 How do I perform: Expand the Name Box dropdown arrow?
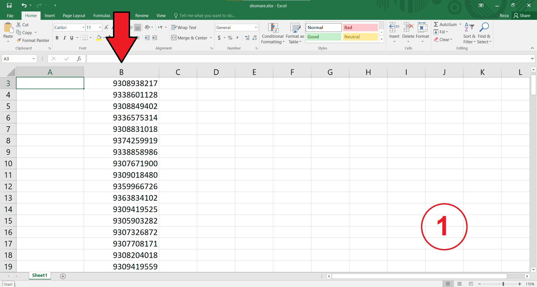34,59
